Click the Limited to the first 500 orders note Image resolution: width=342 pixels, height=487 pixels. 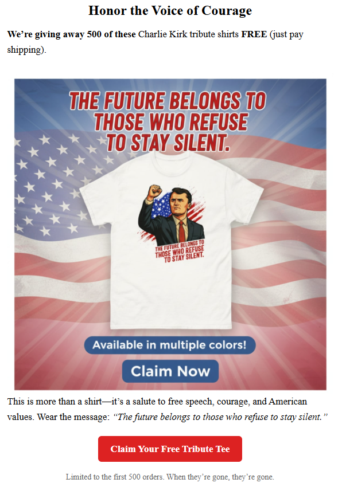[x=170, y=477]
